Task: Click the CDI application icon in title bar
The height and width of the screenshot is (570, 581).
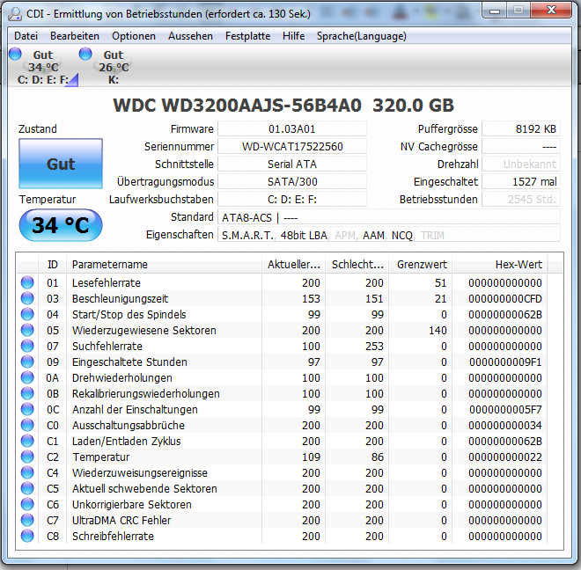Action: click(15, 14)
